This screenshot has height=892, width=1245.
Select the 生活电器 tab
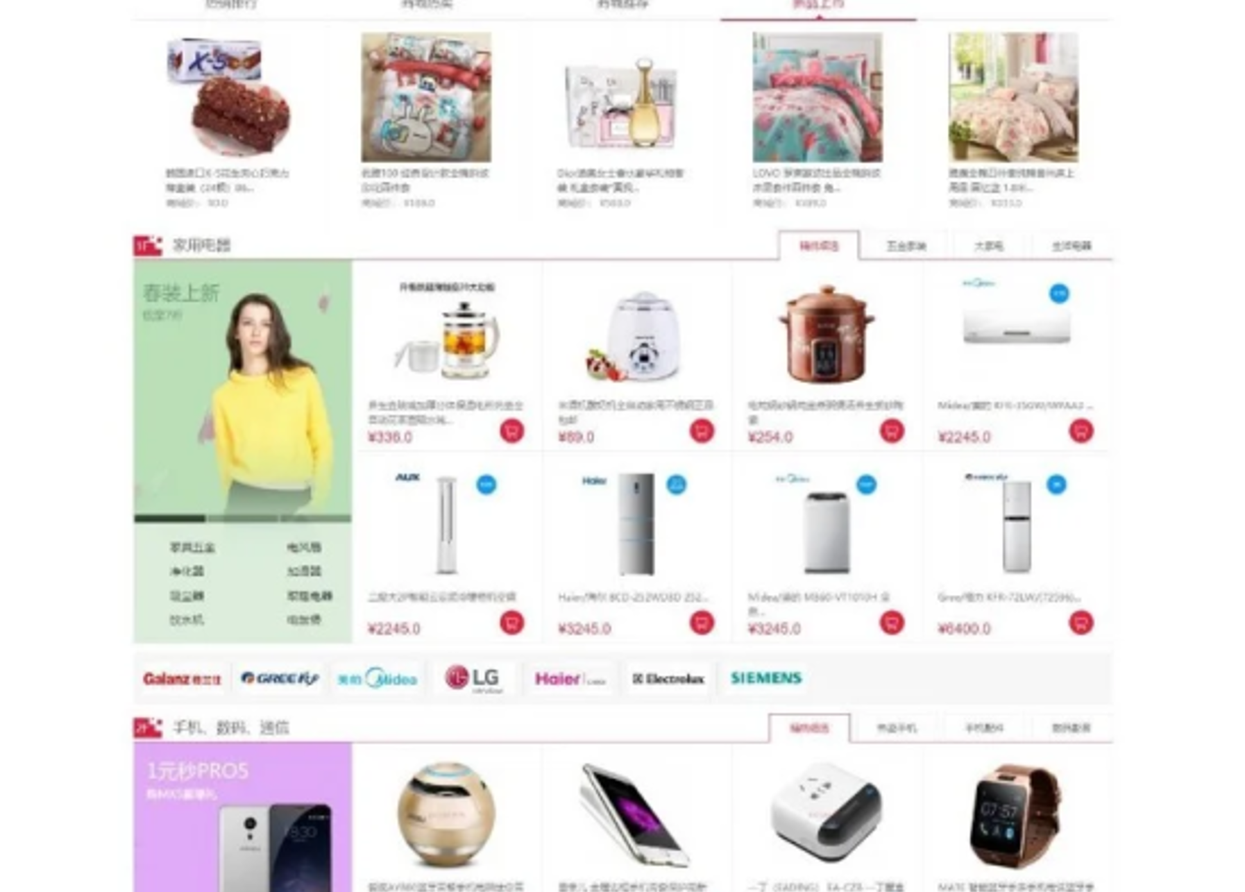click(x=1072, y=246)
